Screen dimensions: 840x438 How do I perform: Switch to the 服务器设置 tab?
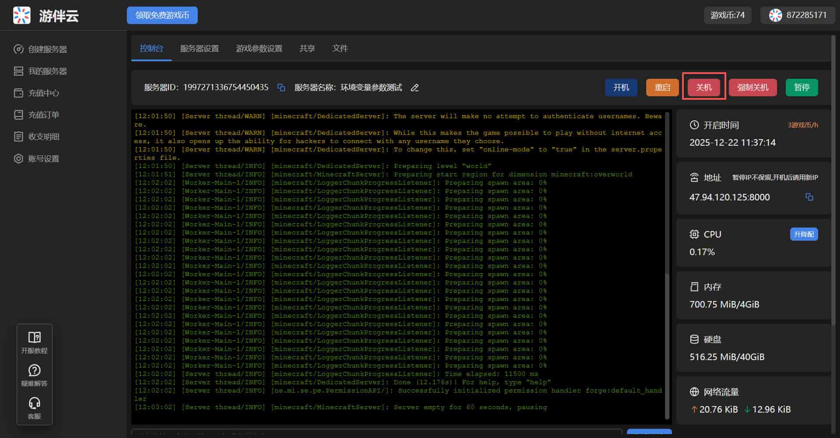(x=199, y=48)
